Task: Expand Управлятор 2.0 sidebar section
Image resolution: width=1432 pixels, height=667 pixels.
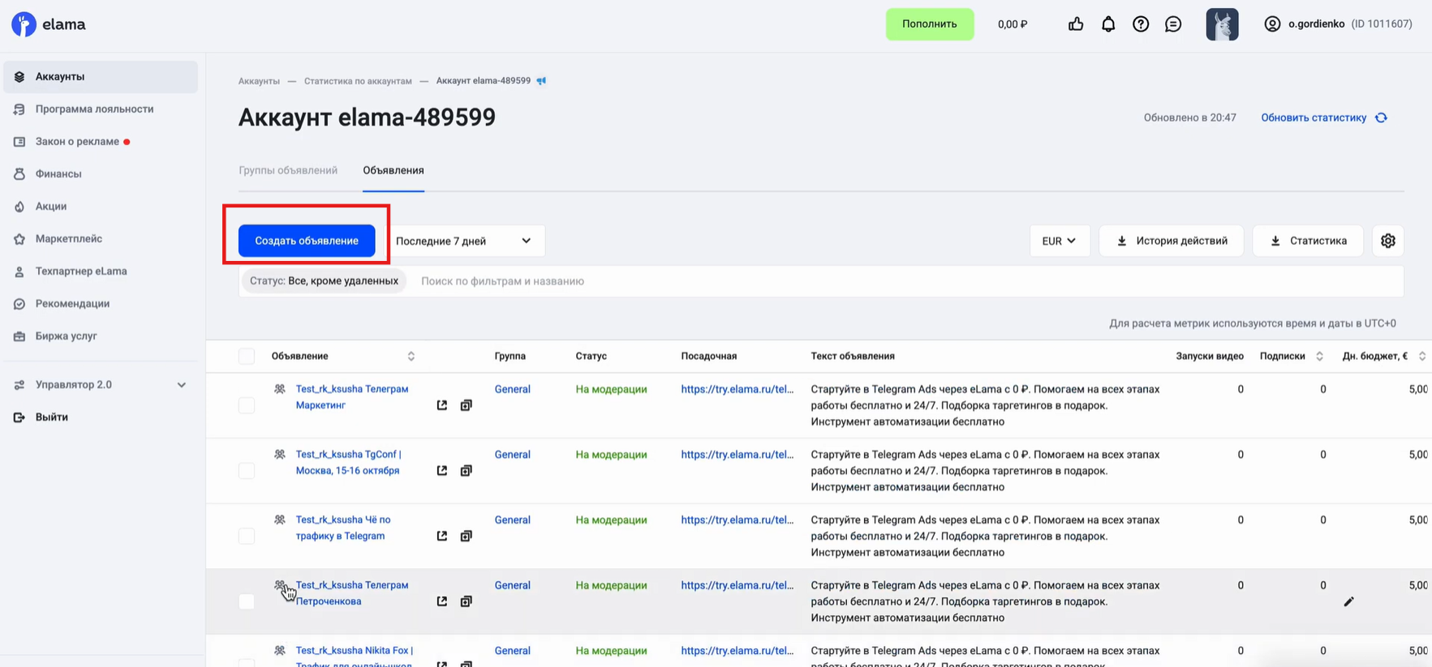Action: point(181,385)
